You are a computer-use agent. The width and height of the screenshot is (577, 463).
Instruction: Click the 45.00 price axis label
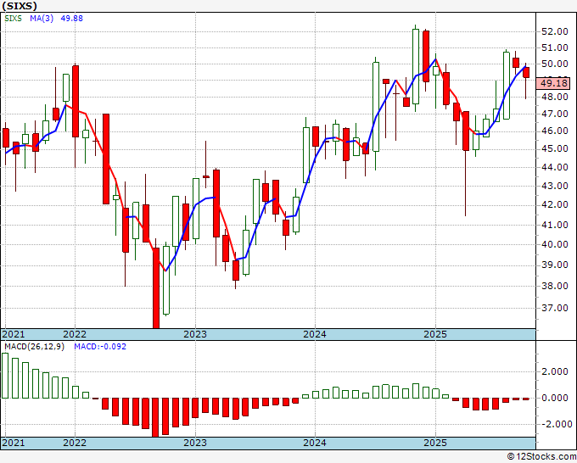coord(555,148)
